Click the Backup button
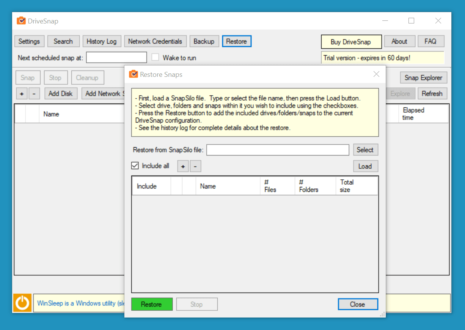This screenshot has width=465, height=330. point(204,41)
